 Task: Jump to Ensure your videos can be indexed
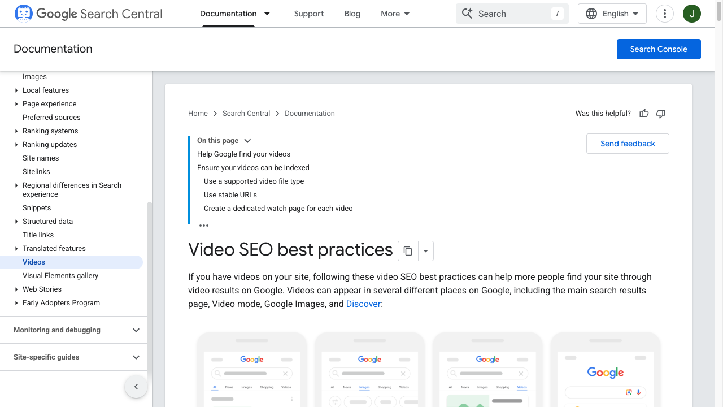click(253, 168)
